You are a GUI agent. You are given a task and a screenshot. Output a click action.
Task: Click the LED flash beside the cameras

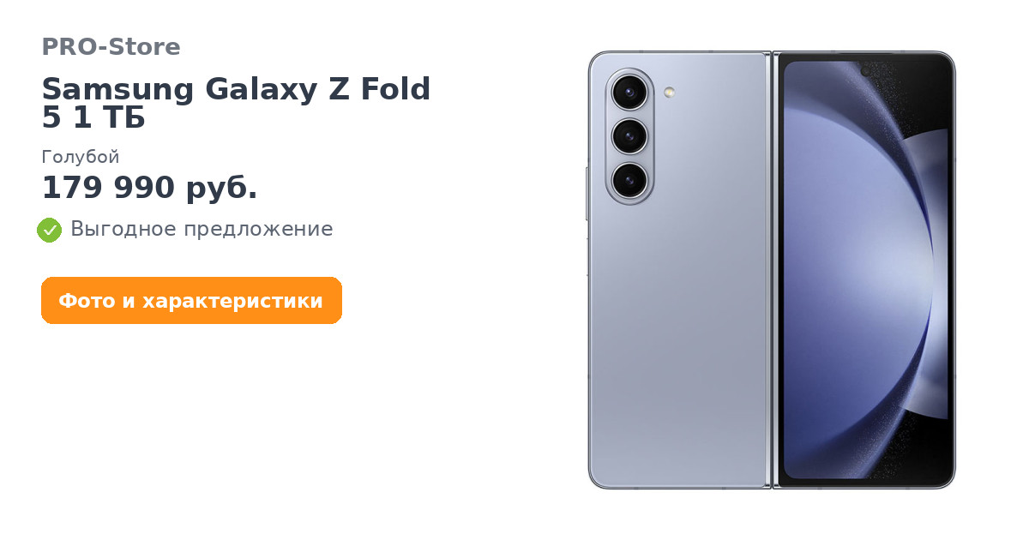(669, 92)
